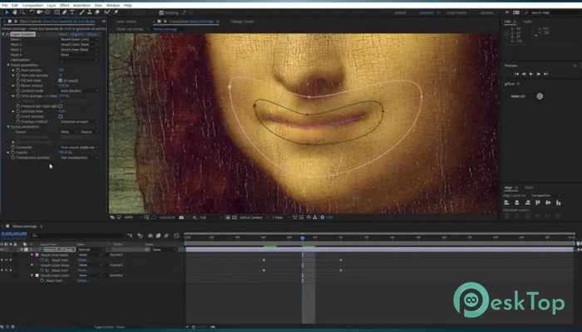Image resolution: width=582 pixels, height=332 pixels.
Task: Toggle the Snapping checkbox
Action: tap(160, 12)
